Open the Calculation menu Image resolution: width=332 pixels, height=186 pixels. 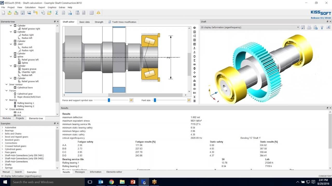click(x=30, y=7)
